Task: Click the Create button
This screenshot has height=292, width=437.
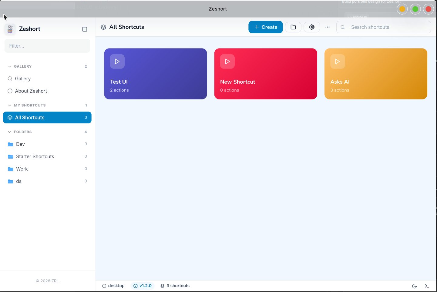Action: [266, 27]
